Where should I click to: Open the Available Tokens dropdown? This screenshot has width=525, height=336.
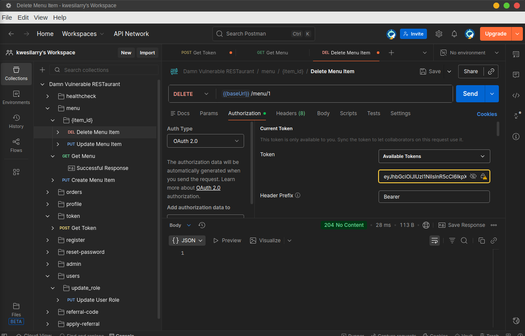click(x=434, y=156)
